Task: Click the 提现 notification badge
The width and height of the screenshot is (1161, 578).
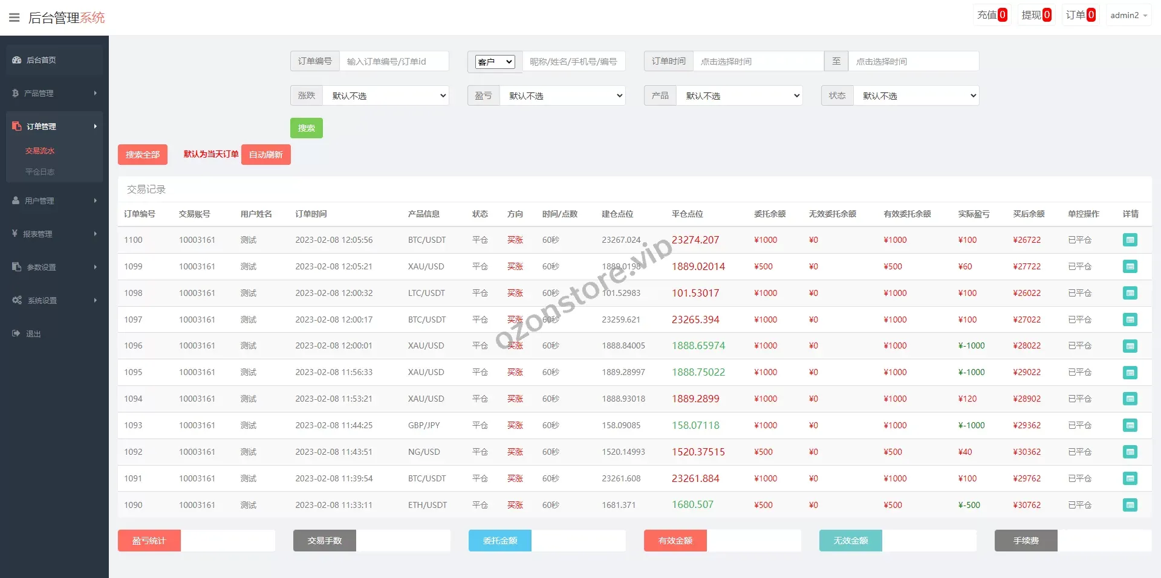Action: [x=1047, y=15]
